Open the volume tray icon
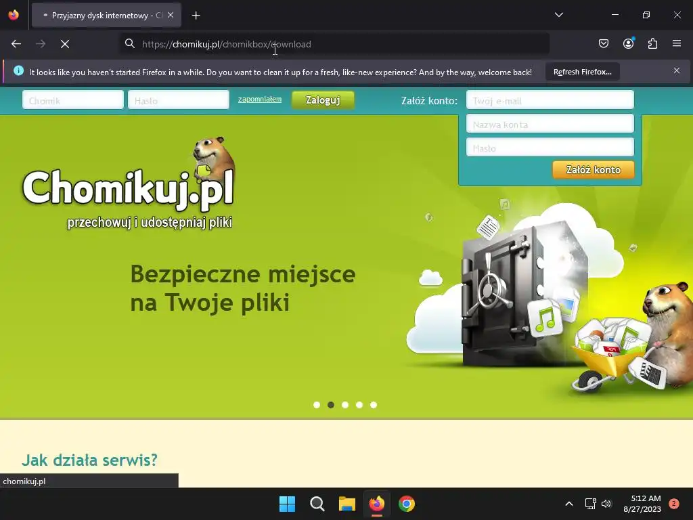Viewport: 693px width, 520px height. tap(606, 504)
